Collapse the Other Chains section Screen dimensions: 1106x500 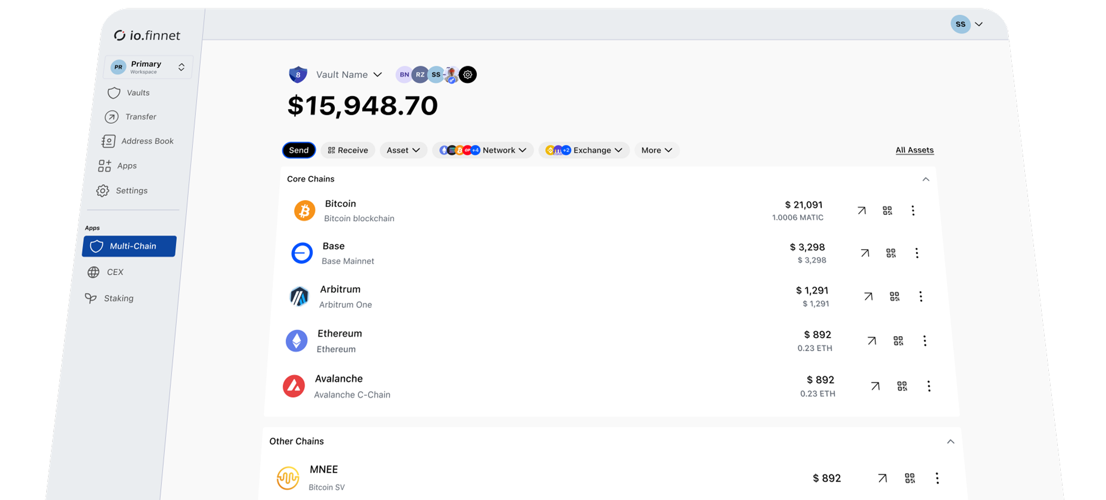950,442
